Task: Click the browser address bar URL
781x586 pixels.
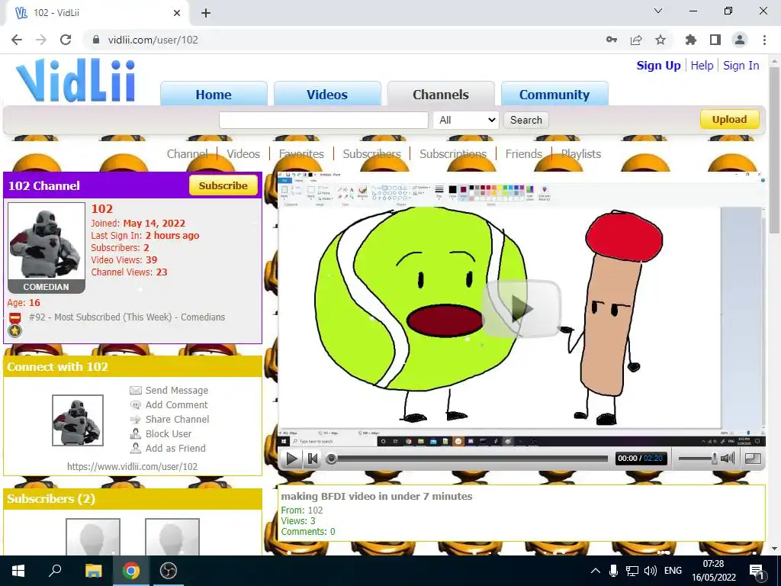Action: pyautogui.click(x=153, y=40)
